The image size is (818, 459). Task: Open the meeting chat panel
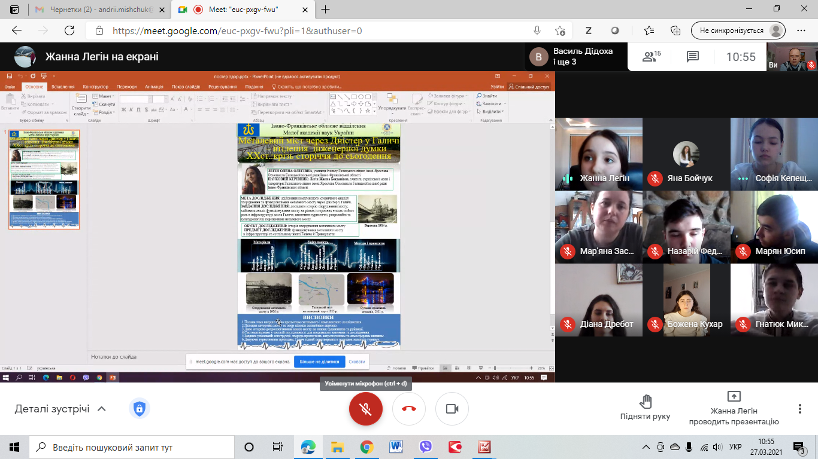[693, 57]
